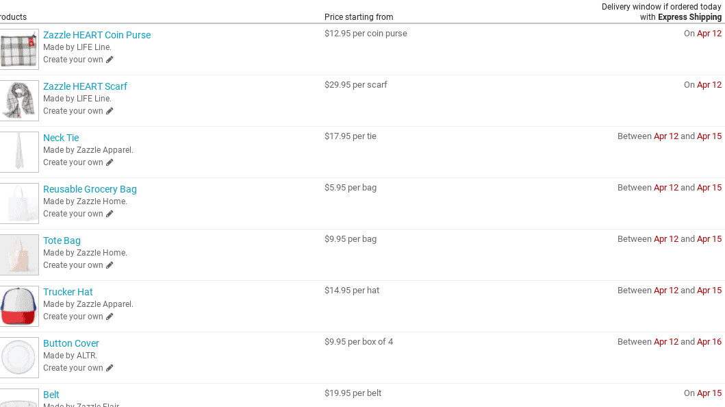Select the Reusable Grocery Bag link
Image resolution: width=725 pixels, height=407 pixels.
pos(90,189)
